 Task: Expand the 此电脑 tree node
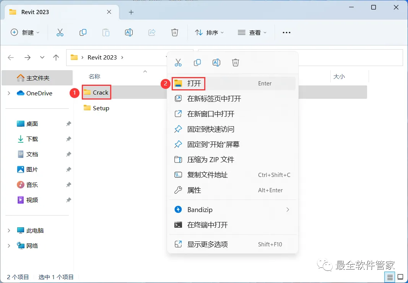click(9, 230)
